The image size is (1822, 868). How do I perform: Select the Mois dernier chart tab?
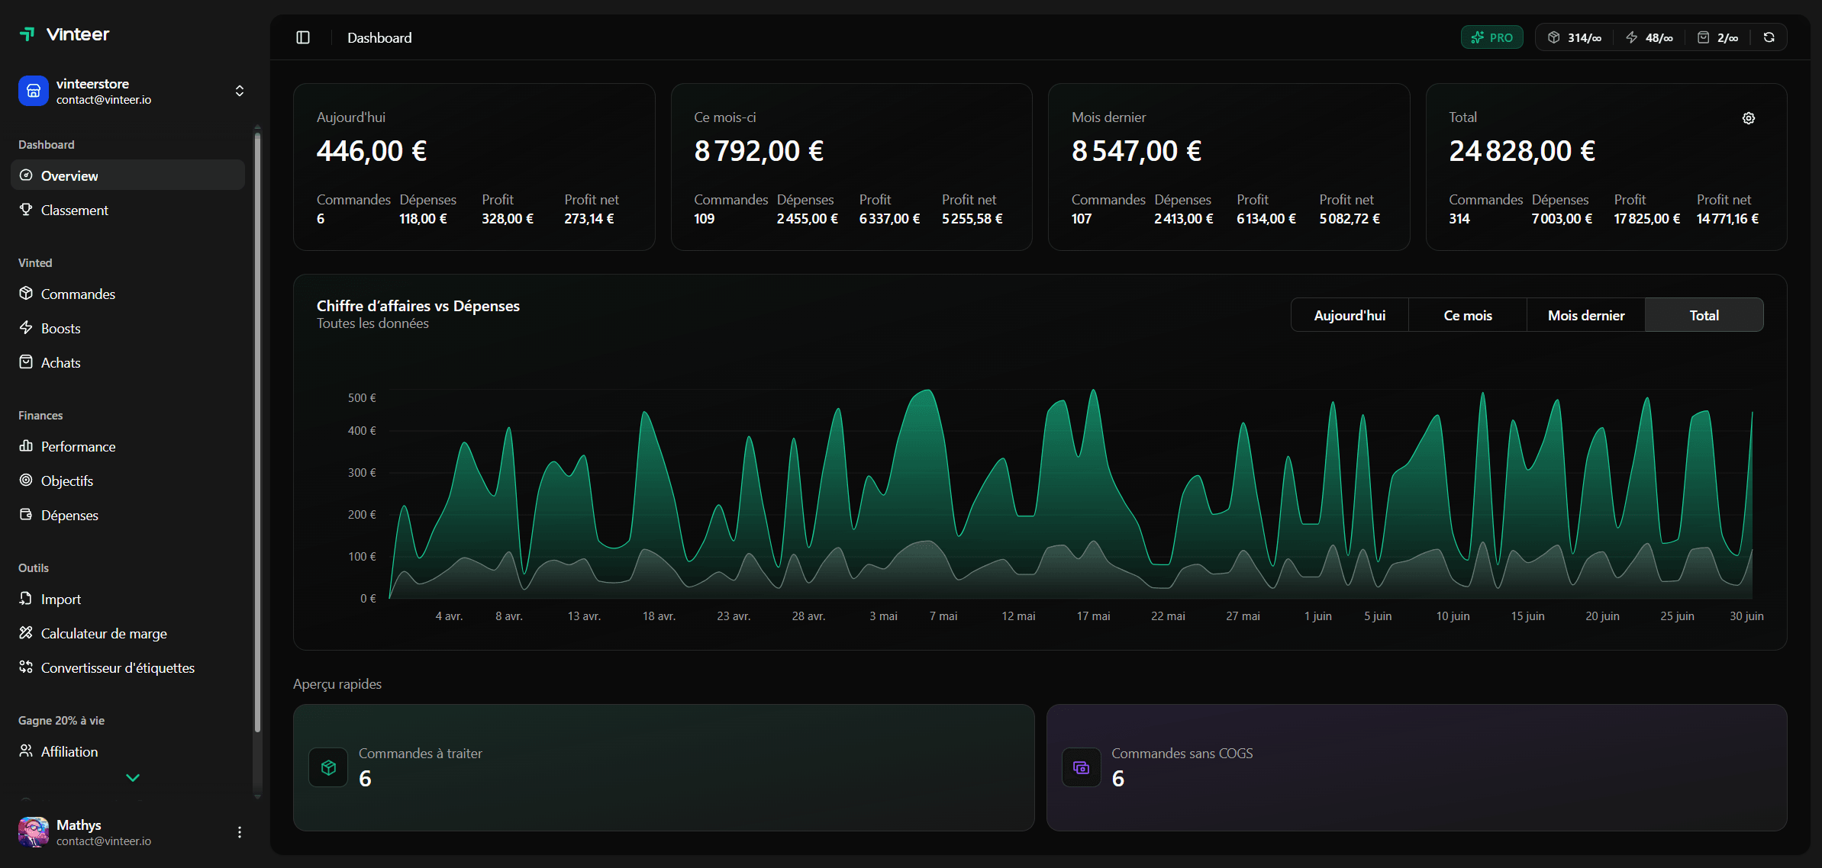tap(1585, 315)
